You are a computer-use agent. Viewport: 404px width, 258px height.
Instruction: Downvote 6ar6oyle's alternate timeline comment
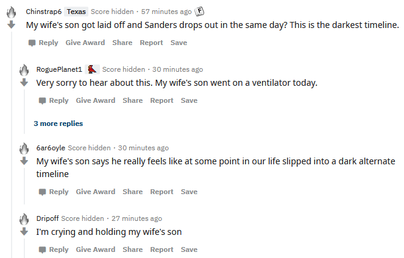click(24, 161)
